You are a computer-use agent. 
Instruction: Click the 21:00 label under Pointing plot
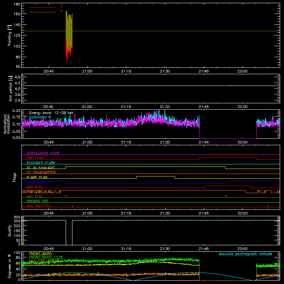pos(87,71)
